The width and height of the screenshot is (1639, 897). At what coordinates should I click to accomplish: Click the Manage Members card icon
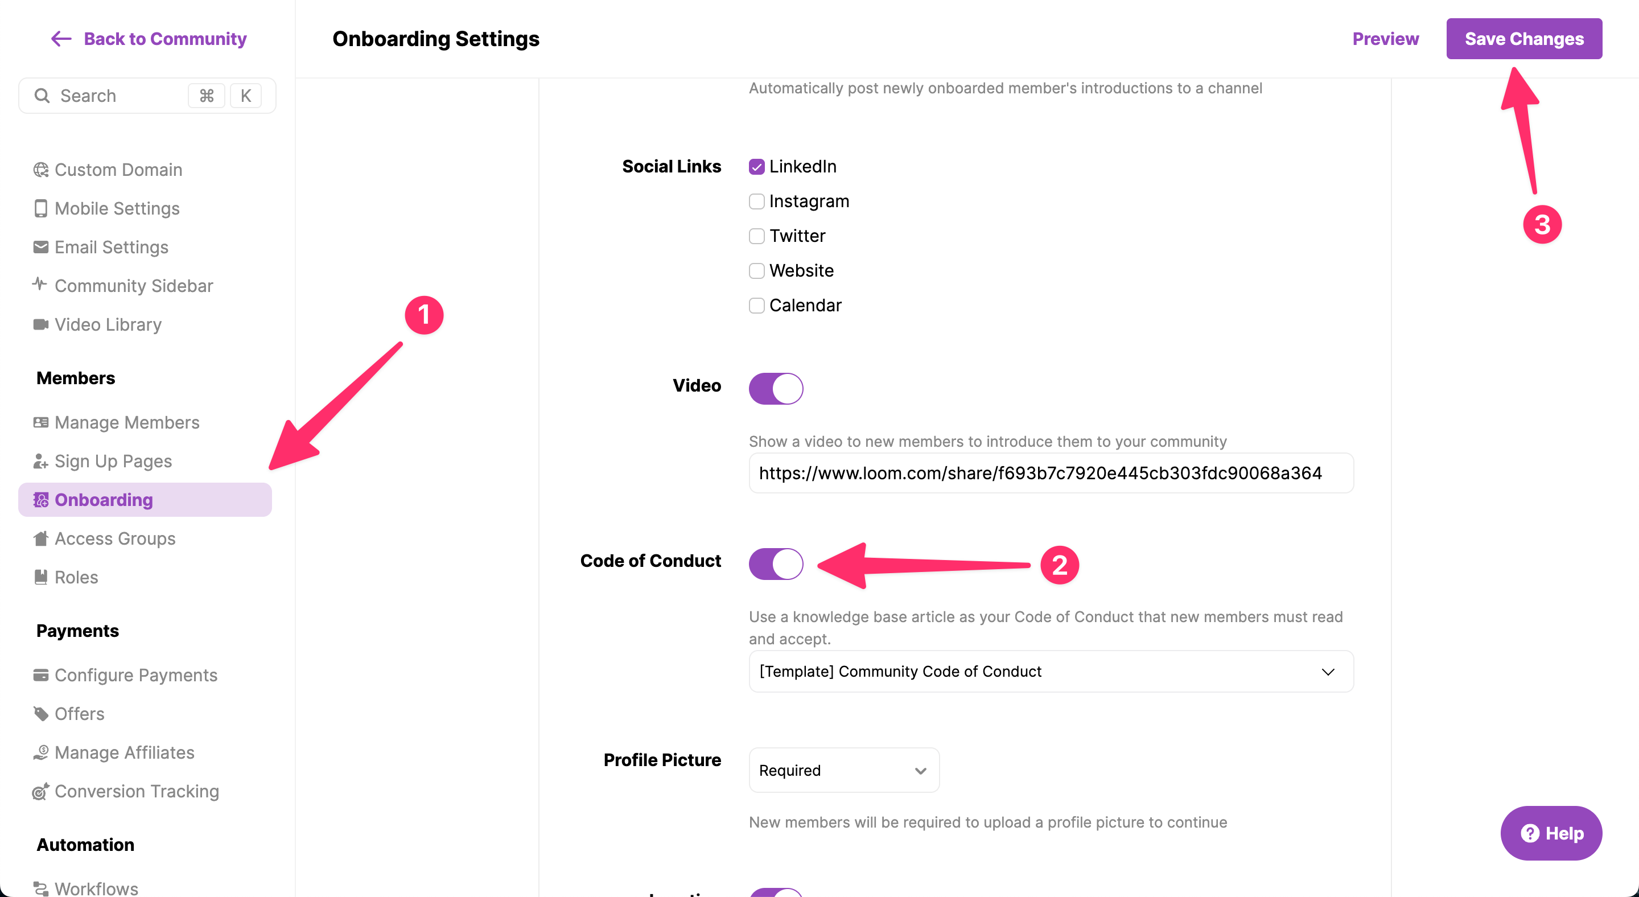(x=41, y=422)
